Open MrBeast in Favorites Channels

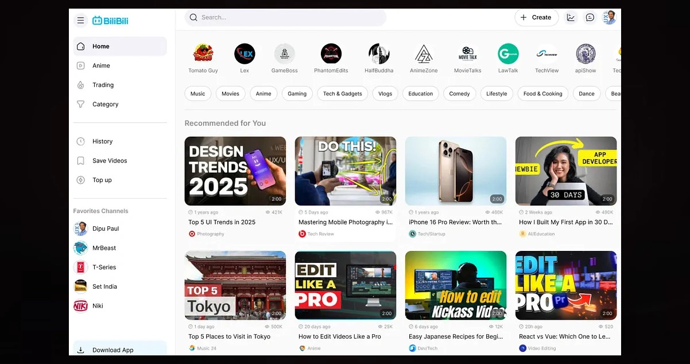pos(104,248)
